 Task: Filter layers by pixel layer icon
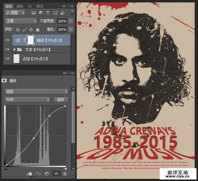tap(34, 13)
